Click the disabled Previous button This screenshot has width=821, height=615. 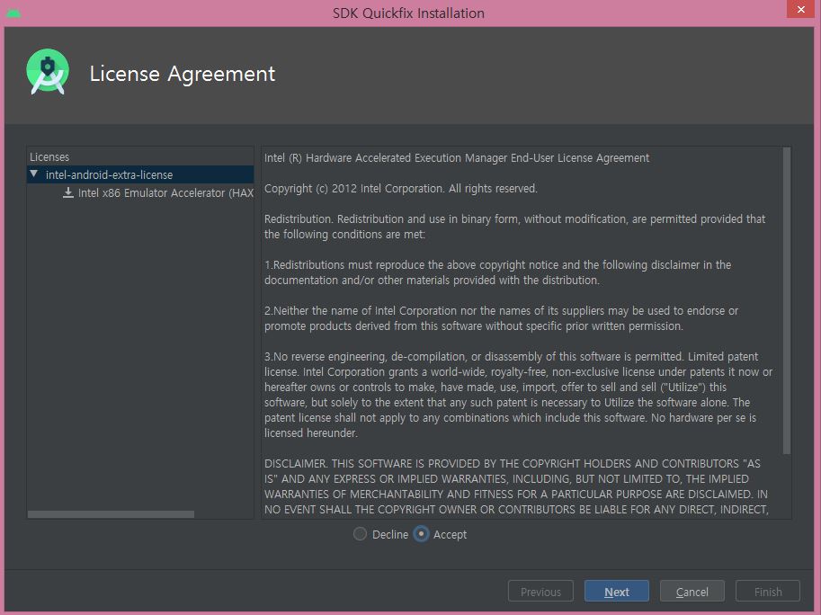pyautogui.click(x=540, y=592)
